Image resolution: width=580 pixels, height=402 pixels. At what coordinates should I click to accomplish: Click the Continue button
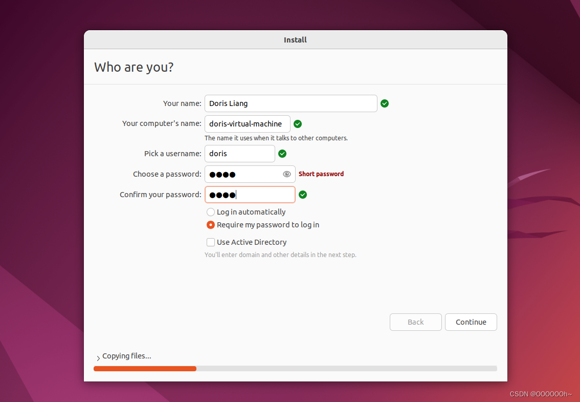tap(471, 322)
